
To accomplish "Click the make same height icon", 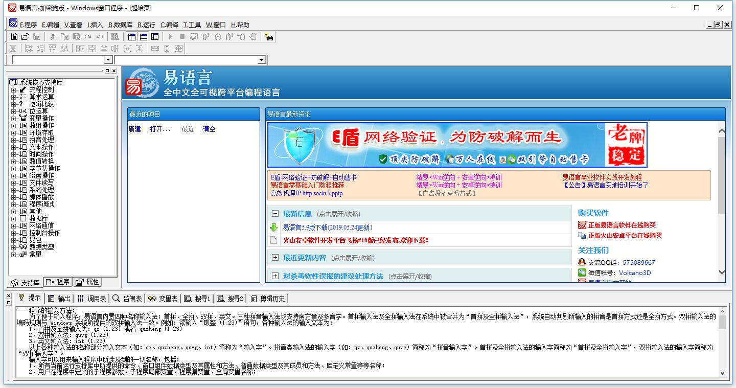I will (x=167, y=49).
